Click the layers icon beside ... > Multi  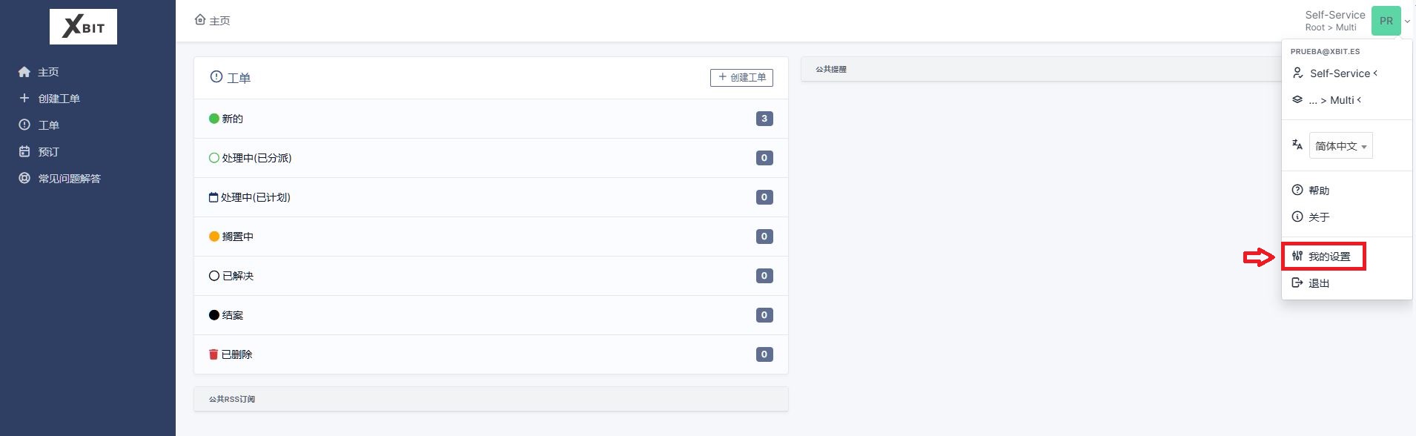[1297, 99]
